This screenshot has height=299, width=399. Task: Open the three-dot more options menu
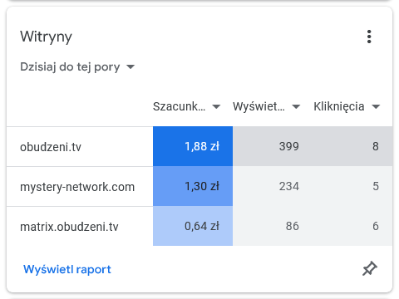click(369, 37)
